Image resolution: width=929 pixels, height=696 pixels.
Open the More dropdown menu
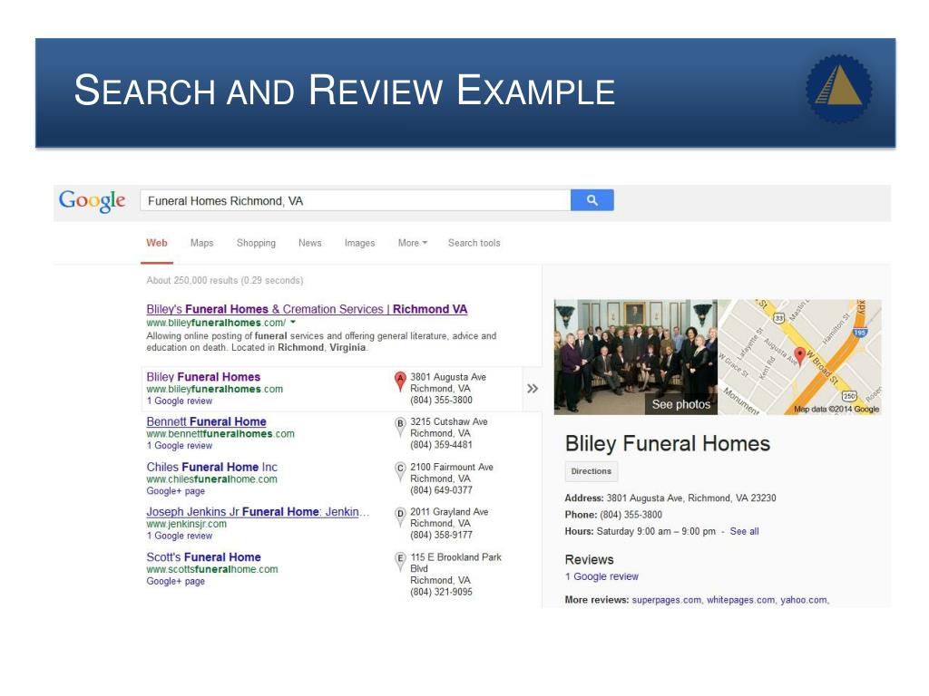click(413, 243)
